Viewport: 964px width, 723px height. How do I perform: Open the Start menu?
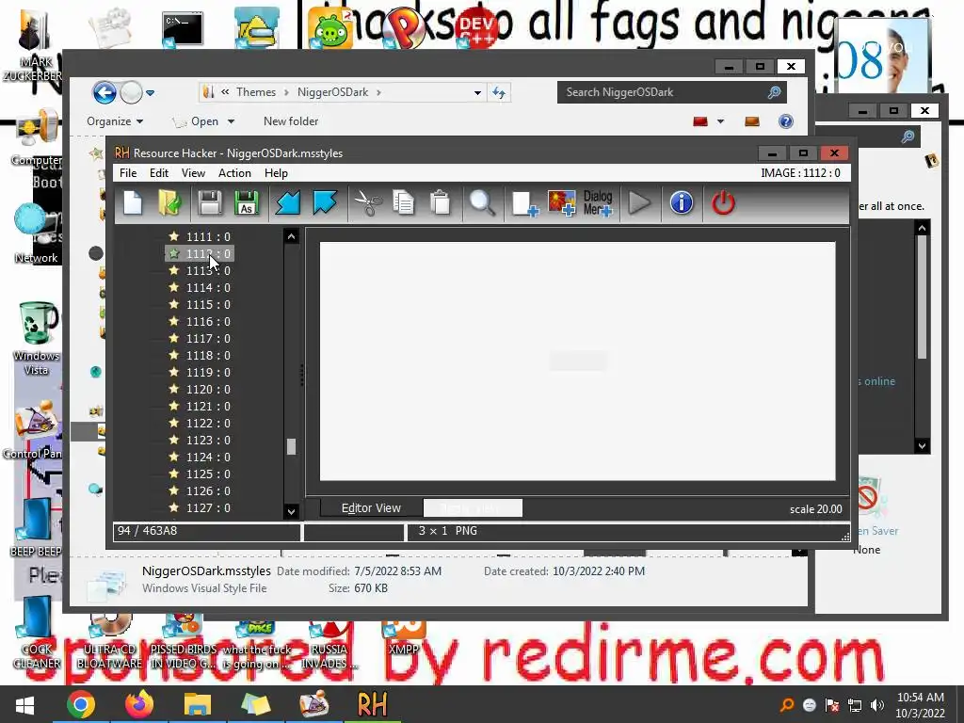tap(24, 704)
